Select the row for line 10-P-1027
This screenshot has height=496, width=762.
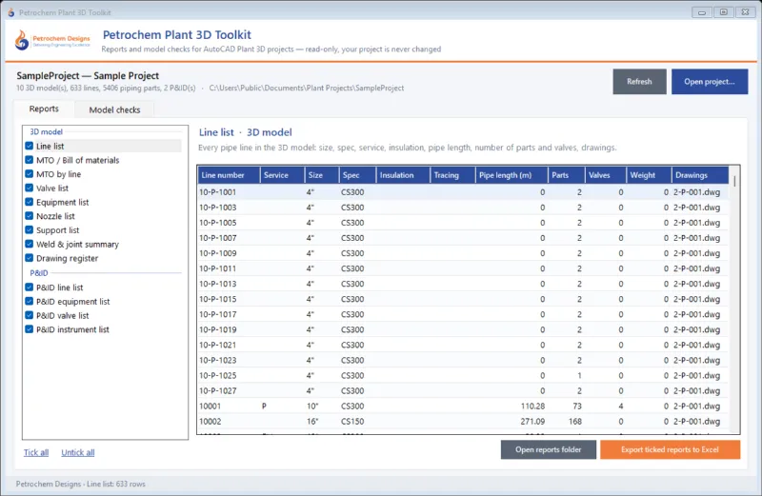(x=463, y=390)
